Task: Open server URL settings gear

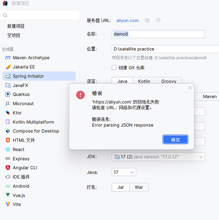Action: tap(147, 21)
